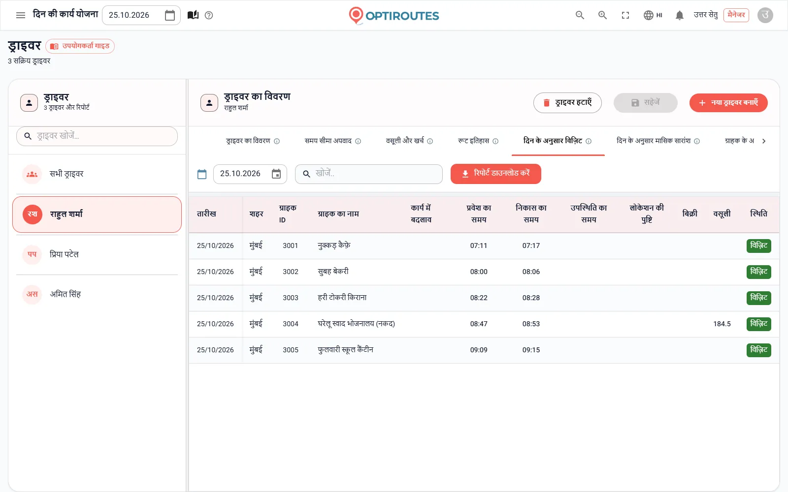This screenshot has width=788, height=492.
Task: Open notifications bell
Action: (680, 15)
